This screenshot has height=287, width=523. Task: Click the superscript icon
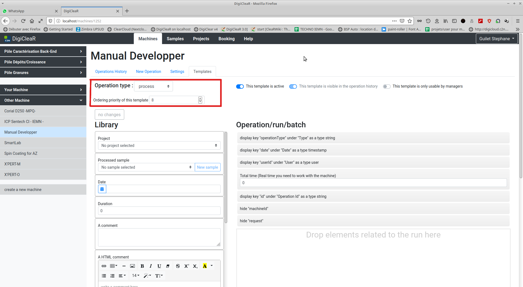pos(186,266)
